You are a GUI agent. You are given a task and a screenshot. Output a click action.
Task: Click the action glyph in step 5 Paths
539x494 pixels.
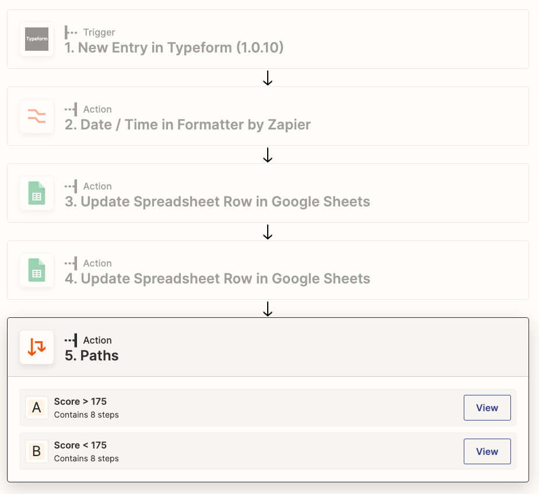71,341
